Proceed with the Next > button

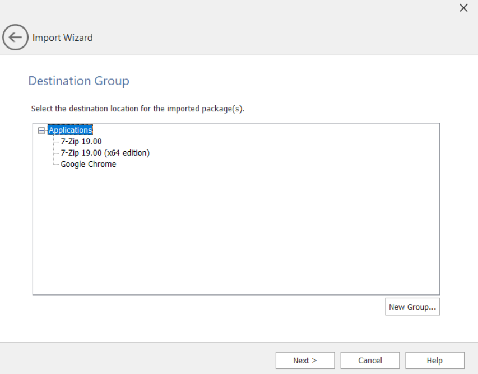pyautogui.click(x=305, y=361)
